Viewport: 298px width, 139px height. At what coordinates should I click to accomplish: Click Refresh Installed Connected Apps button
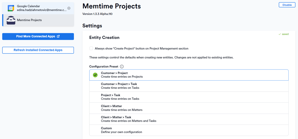38,50
